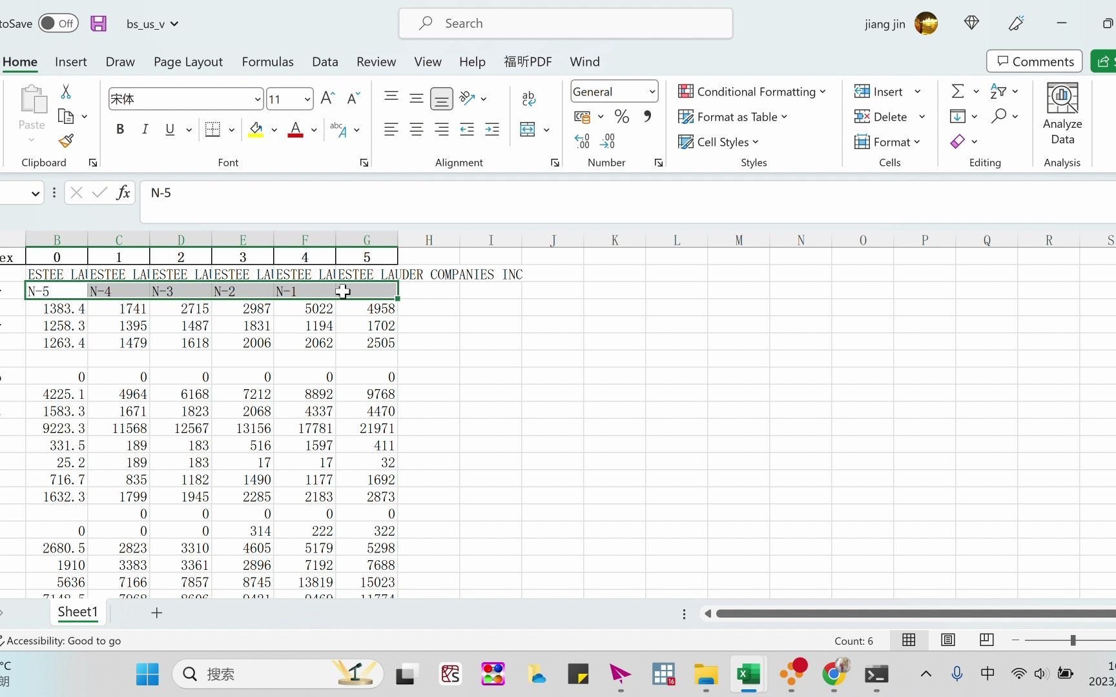
Task: Click AutoSum sigma icon
Action: (x=958, y=92)
